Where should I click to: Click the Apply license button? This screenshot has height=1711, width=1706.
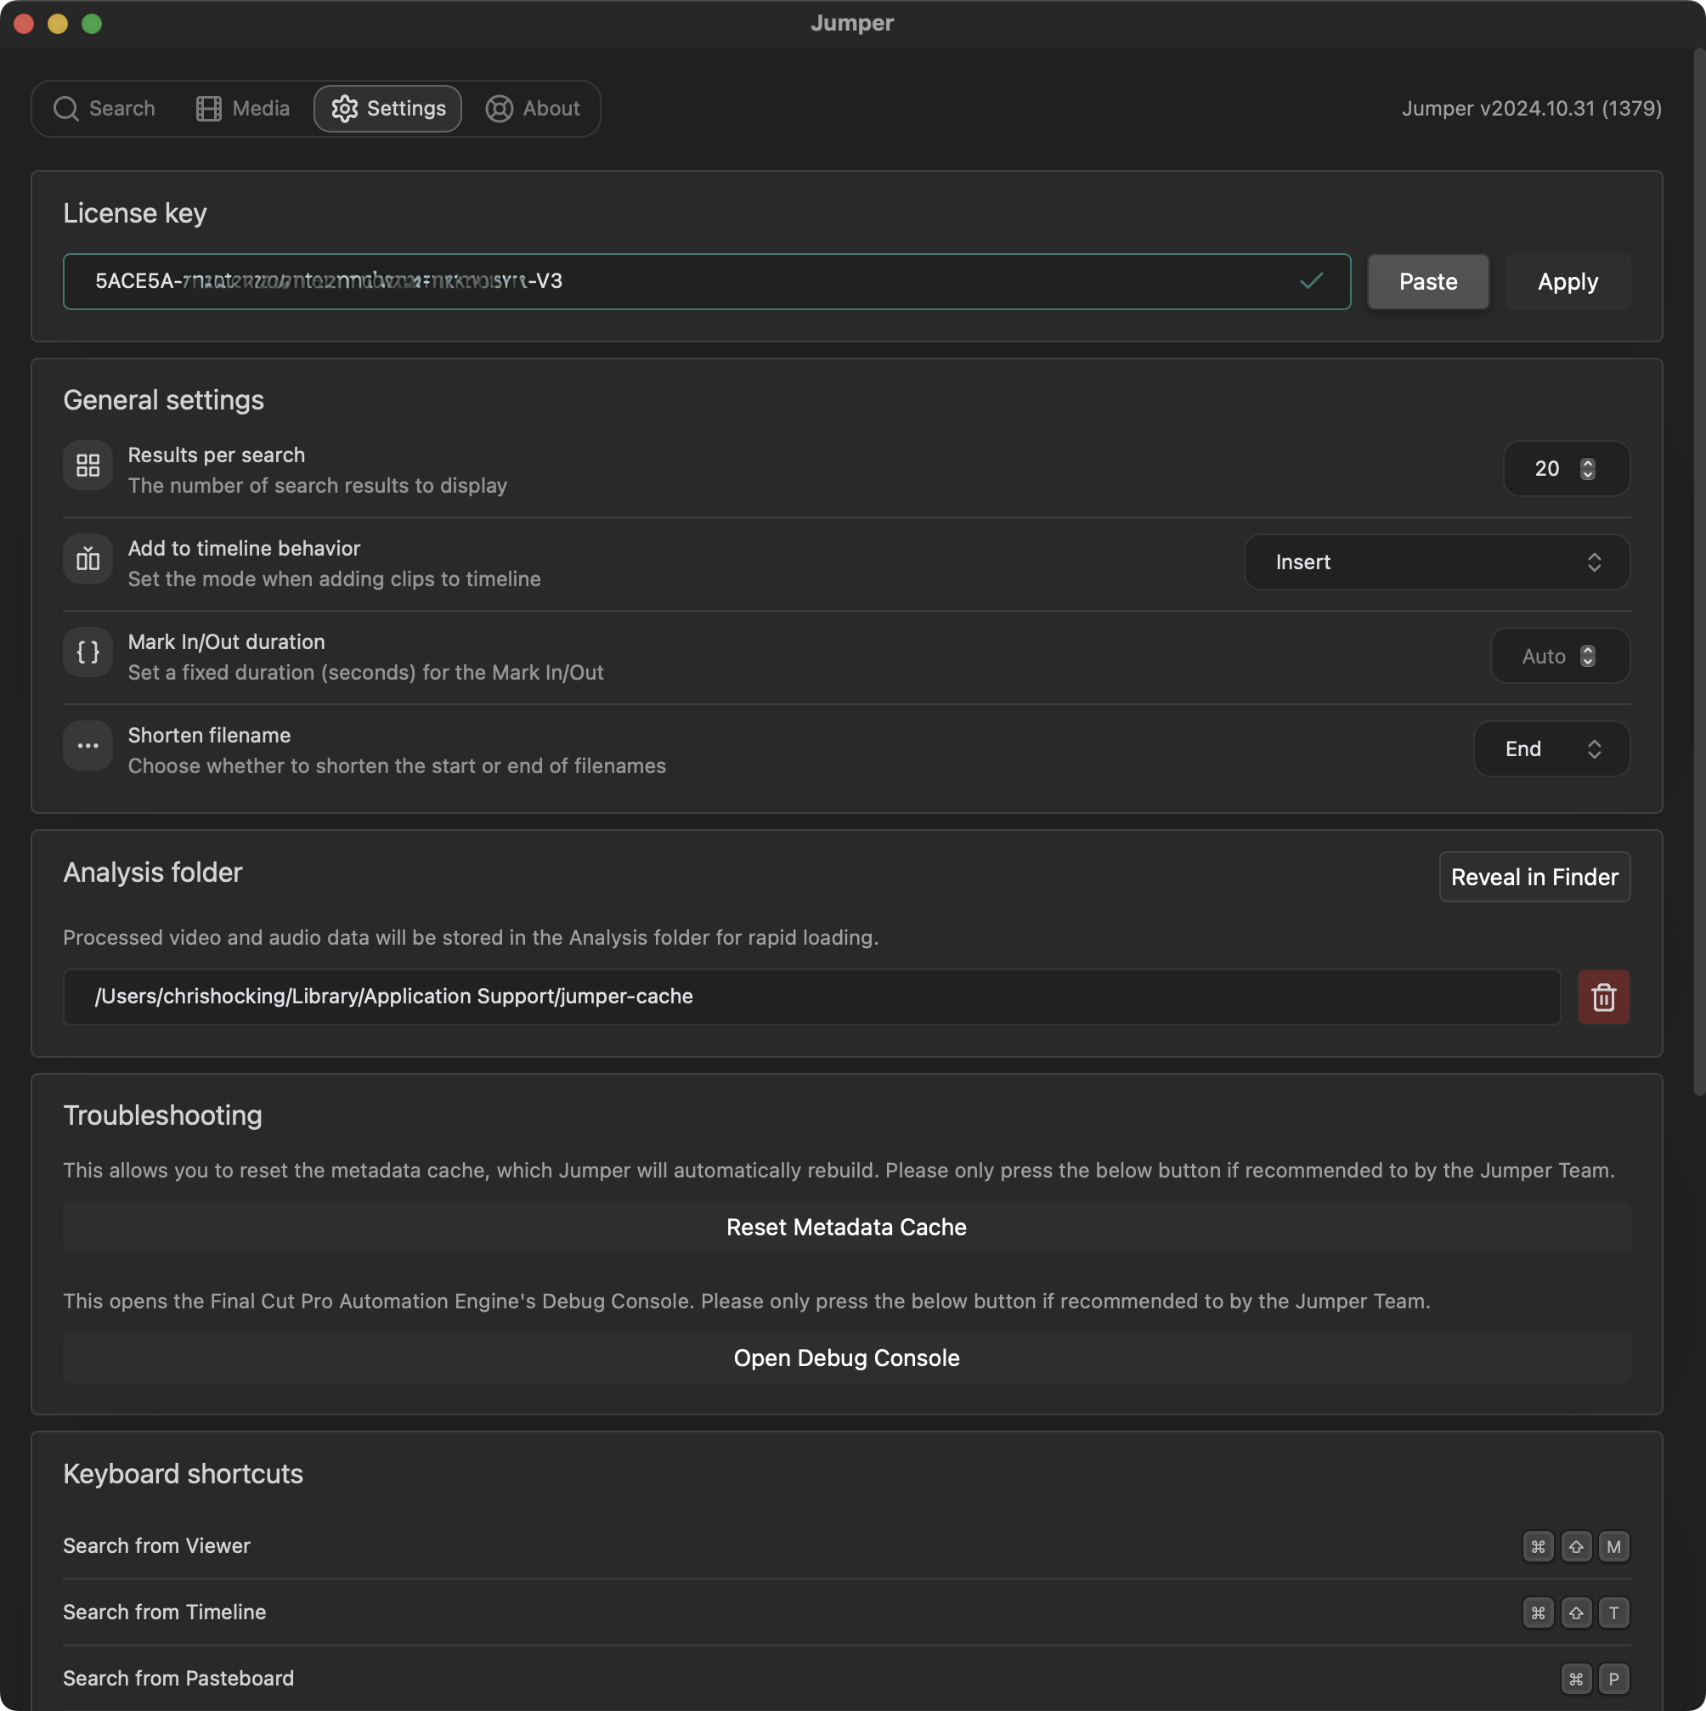[1567, 281]
